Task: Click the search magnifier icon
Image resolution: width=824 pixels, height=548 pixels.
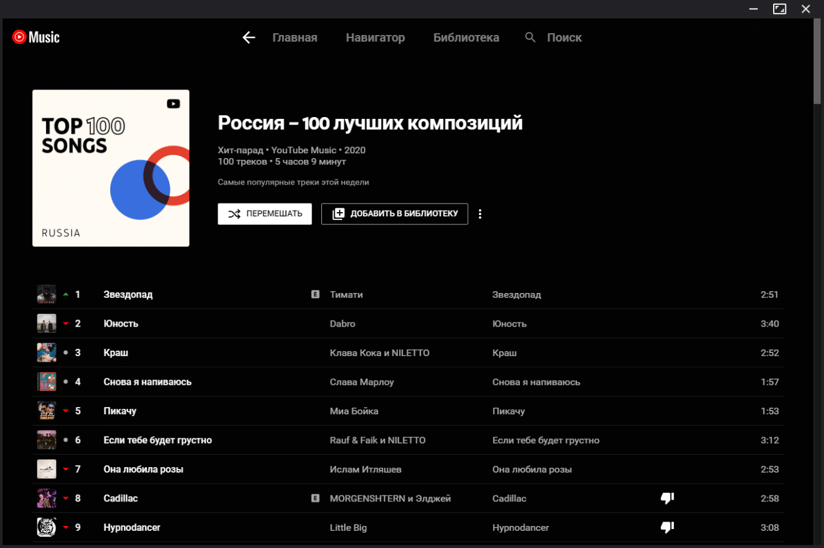Action: tap(530, 37)
